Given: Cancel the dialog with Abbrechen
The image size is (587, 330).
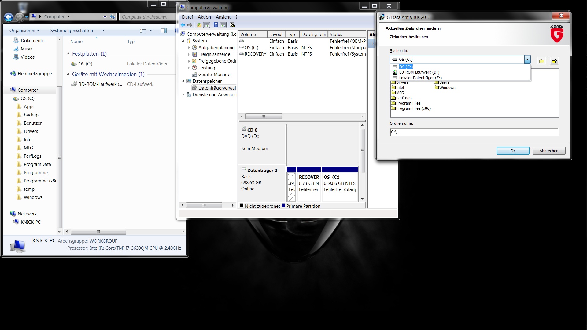Looking at the screenshot, I should click(x=549, y=151).
